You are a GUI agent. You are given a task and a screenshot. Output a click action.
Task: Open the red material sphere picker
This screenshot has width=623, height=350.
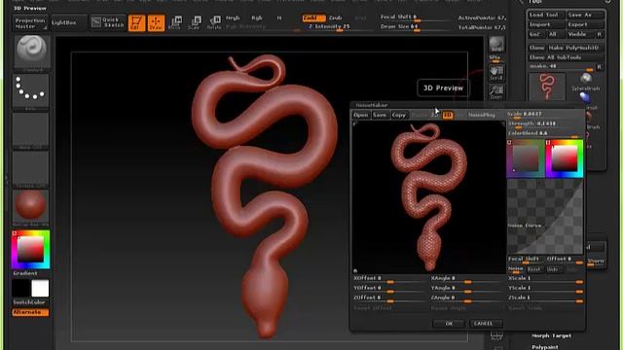31,206
